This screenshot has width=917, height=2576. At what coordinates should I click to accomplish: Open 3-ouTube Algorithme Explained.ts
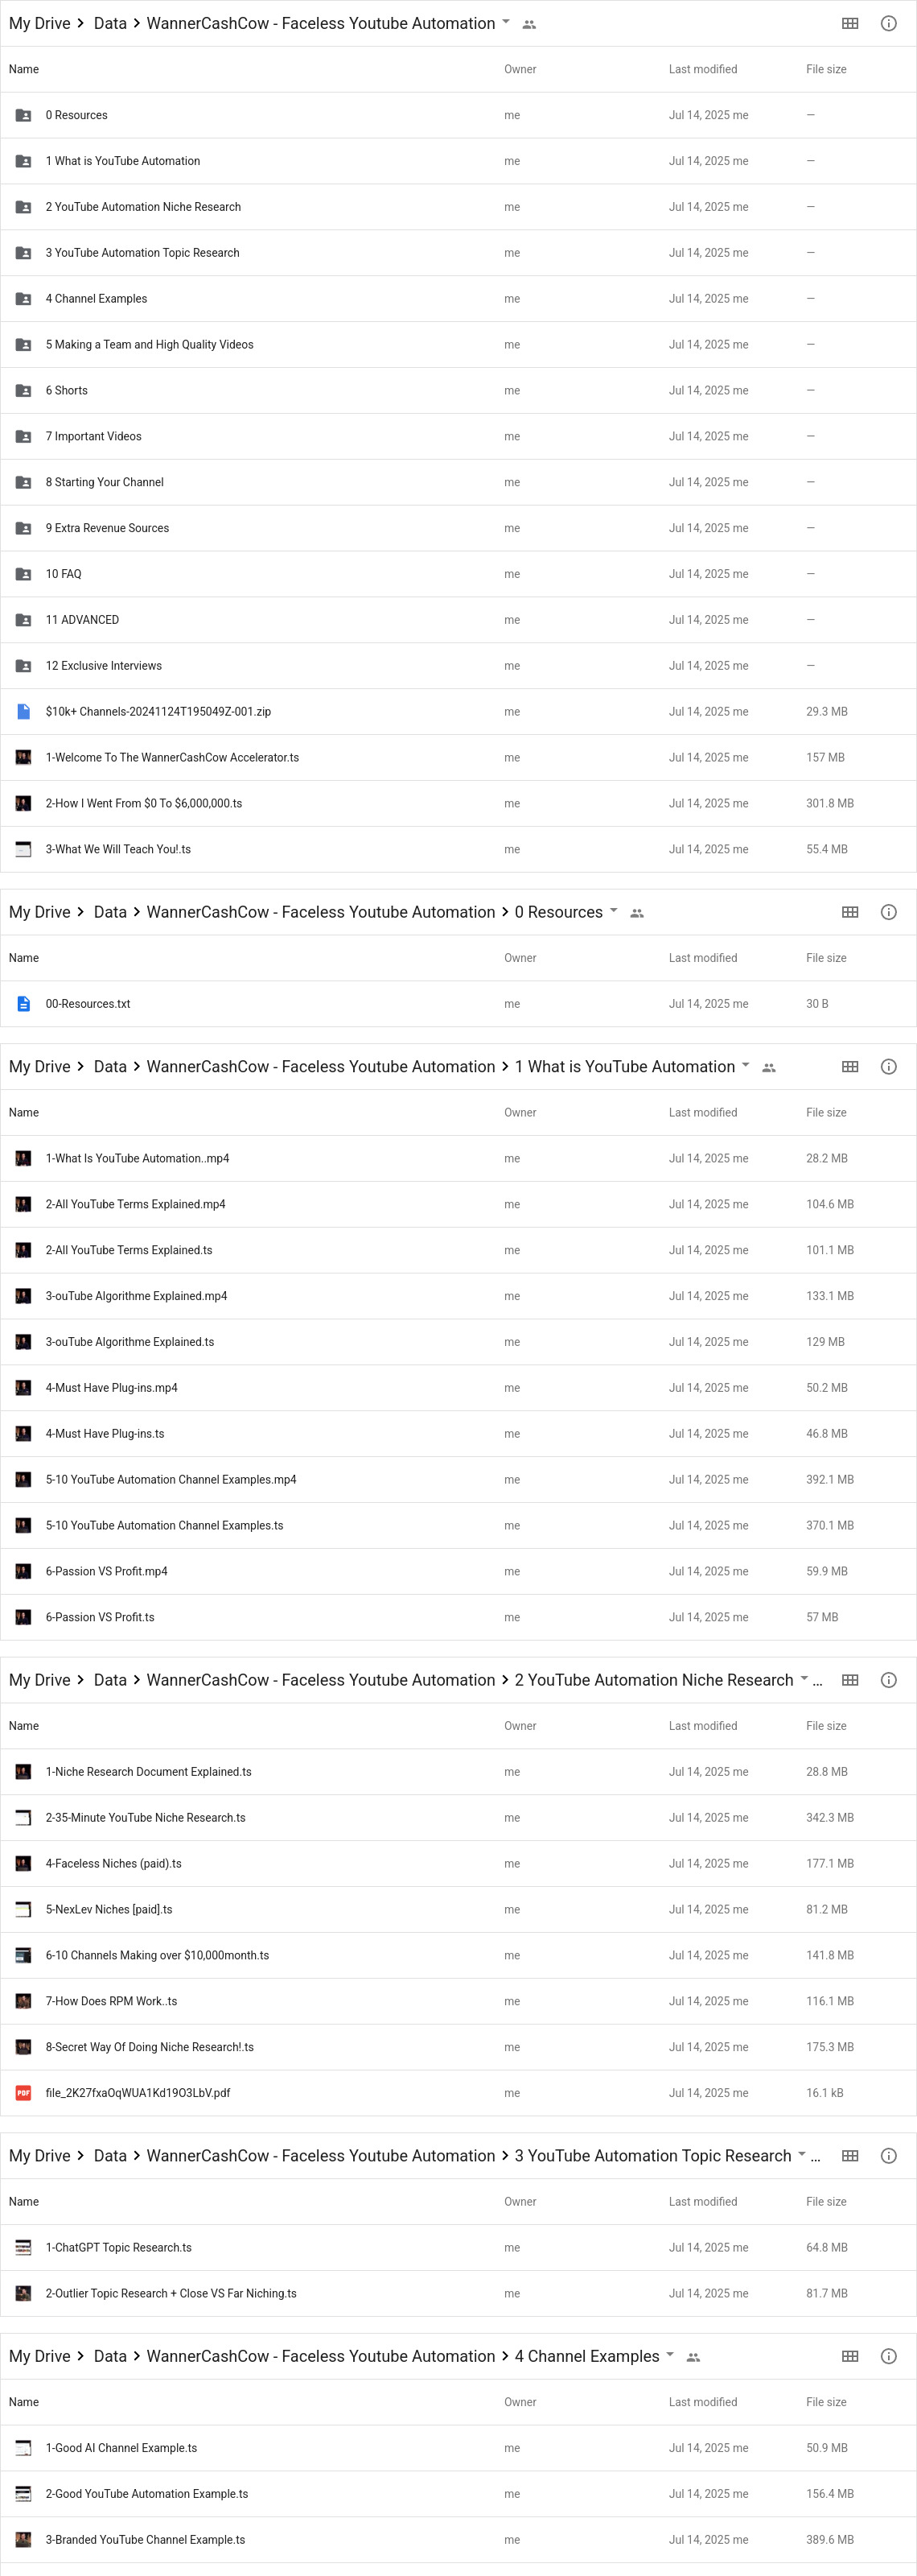[130, 1342]
